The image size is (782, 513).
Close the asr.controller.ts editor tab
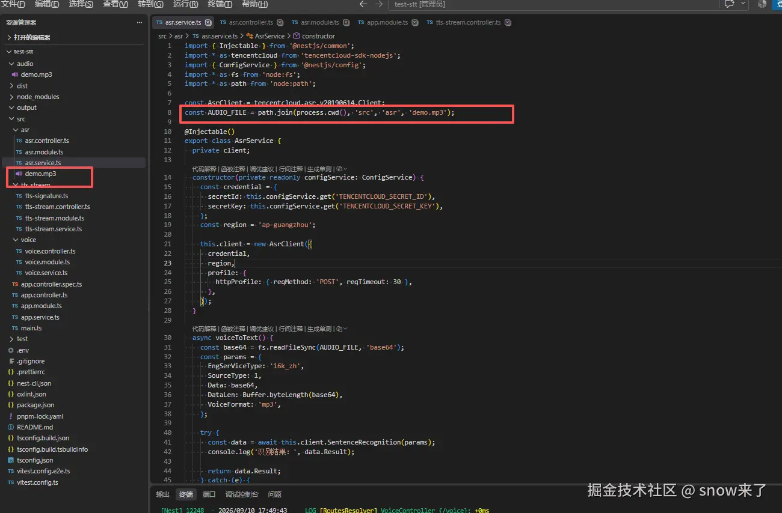point(280,22)
